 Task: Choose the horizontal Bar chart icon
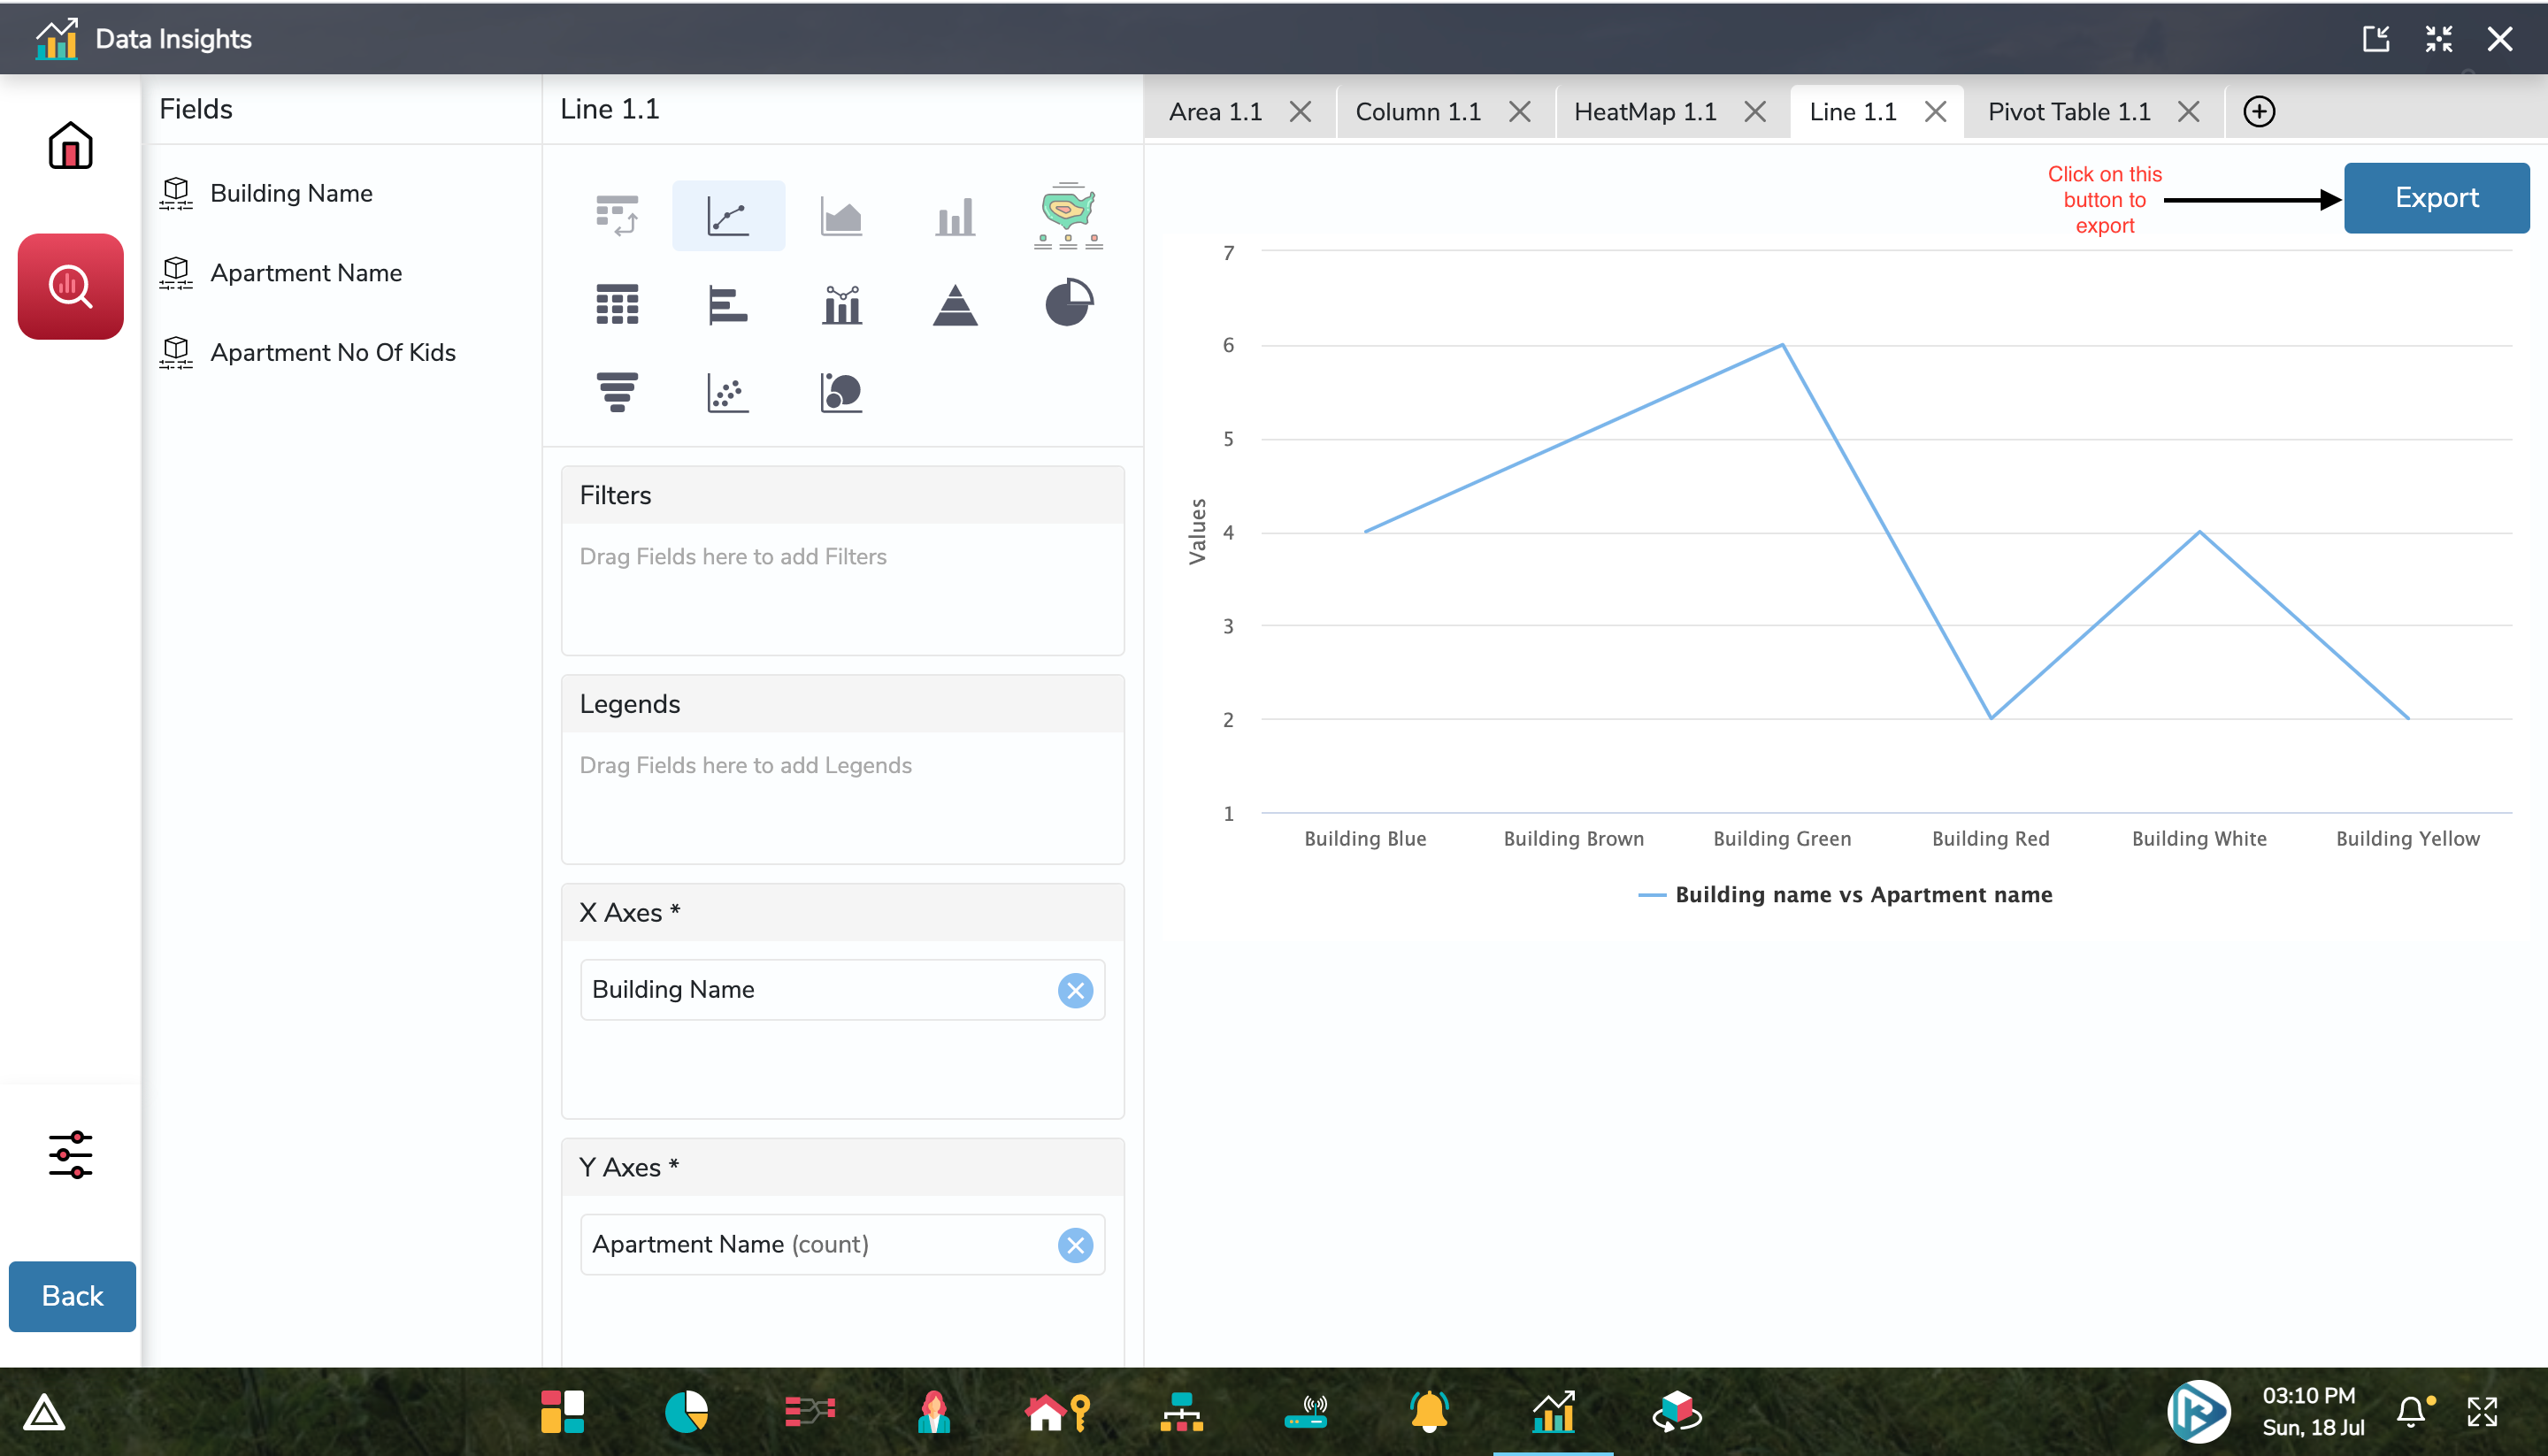[x=728, y=304]
